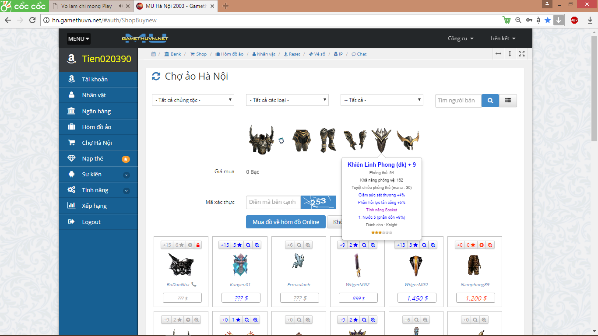Click the ABP Adblock Plus extension icon
This screenshot has height=336, width=598.
pos(574,20)
